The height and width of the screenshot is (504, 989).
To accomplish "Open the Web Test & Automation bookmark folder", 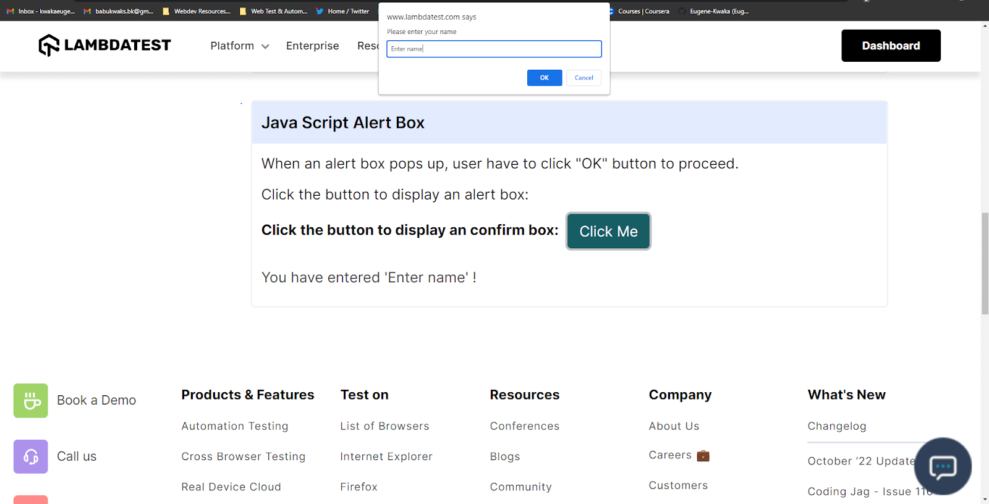I will tap(273, 11).
